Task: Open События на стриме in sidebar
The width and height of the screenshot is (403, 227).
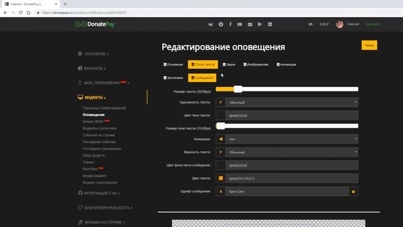Action: [x=99, y=135]
